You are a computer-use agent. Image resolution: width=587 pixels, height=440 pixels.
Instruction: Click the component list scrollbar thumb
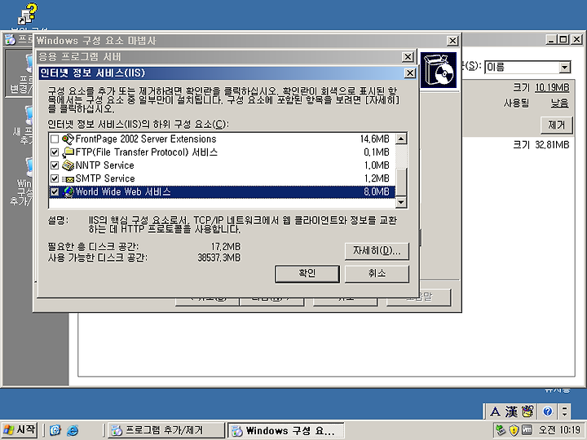[x=401, y=182]
